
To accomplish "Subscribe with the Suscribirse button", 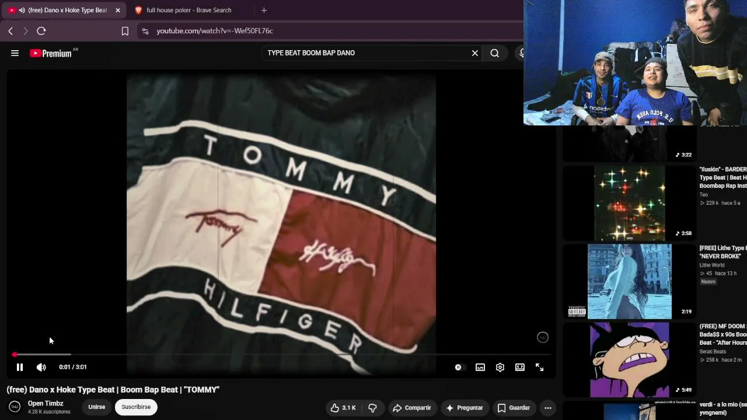I will (x=136, y=407).
